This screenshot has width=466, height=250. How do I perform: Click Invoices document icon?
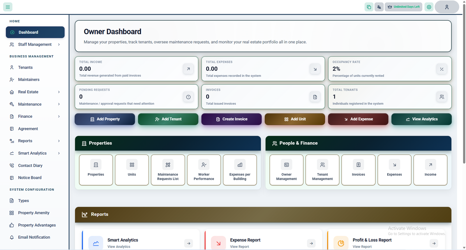coord(315,97)
